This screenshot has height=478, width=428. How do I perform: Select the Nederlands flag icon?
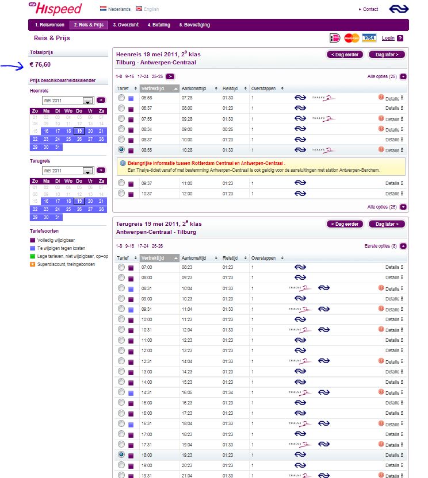[104, 9]
